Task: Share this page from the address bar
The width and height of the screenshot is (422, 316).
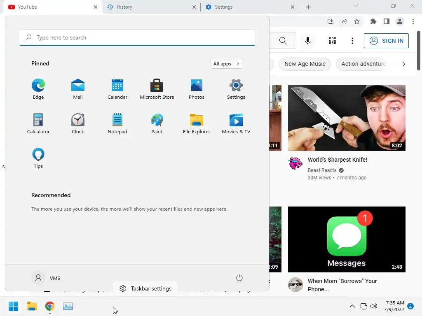Action: pos(344,21)
